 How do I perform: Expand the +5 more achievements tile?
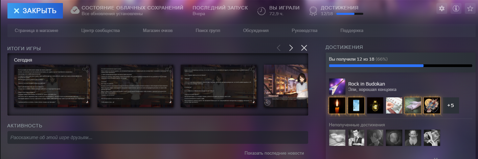tap(451, 105)
